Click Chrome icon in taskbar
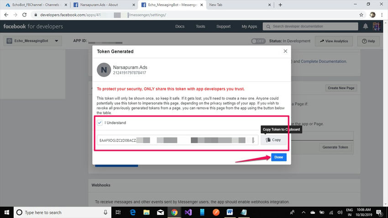The image size is (388, 218). pos(174,213)
